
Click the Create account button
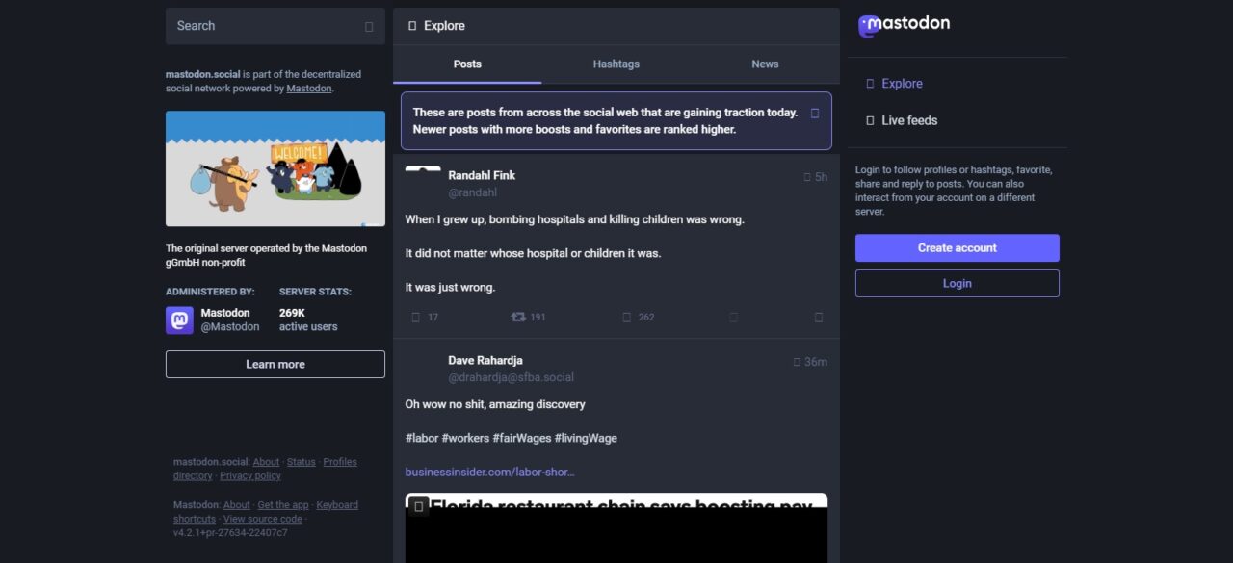point(958,248)
